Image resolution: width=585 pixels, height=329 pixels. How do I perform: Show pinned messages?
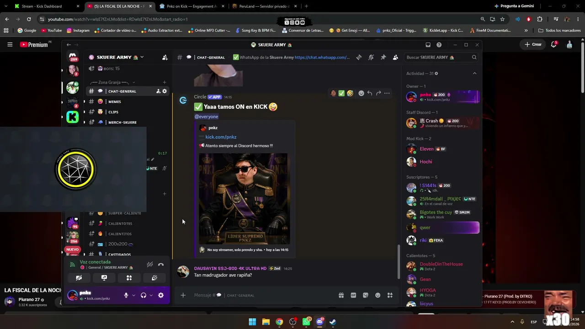[383, 58]
